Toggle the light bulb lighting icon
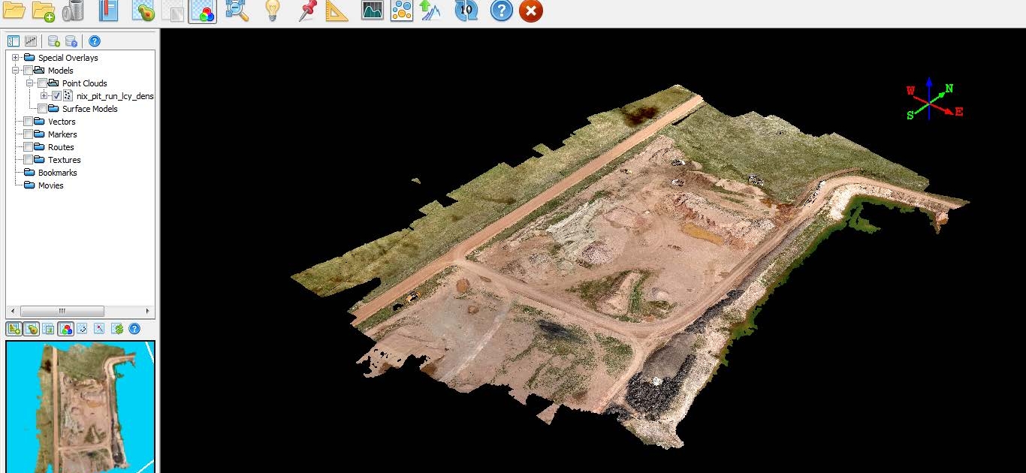Screen dimensions: 1026x473 (273, 11)
